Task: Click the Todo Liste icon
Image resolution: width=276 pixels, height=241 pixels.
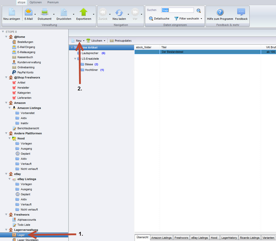Action: tap(14, 225)
